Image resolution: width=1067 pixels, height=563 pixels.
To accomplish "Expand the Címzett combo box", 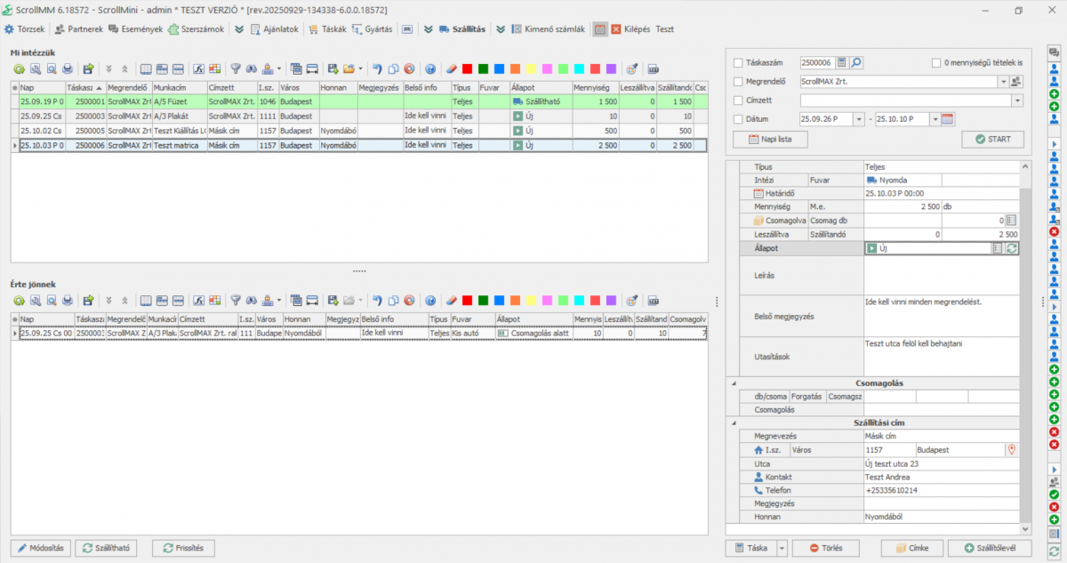I will (x=1017, y=101).
